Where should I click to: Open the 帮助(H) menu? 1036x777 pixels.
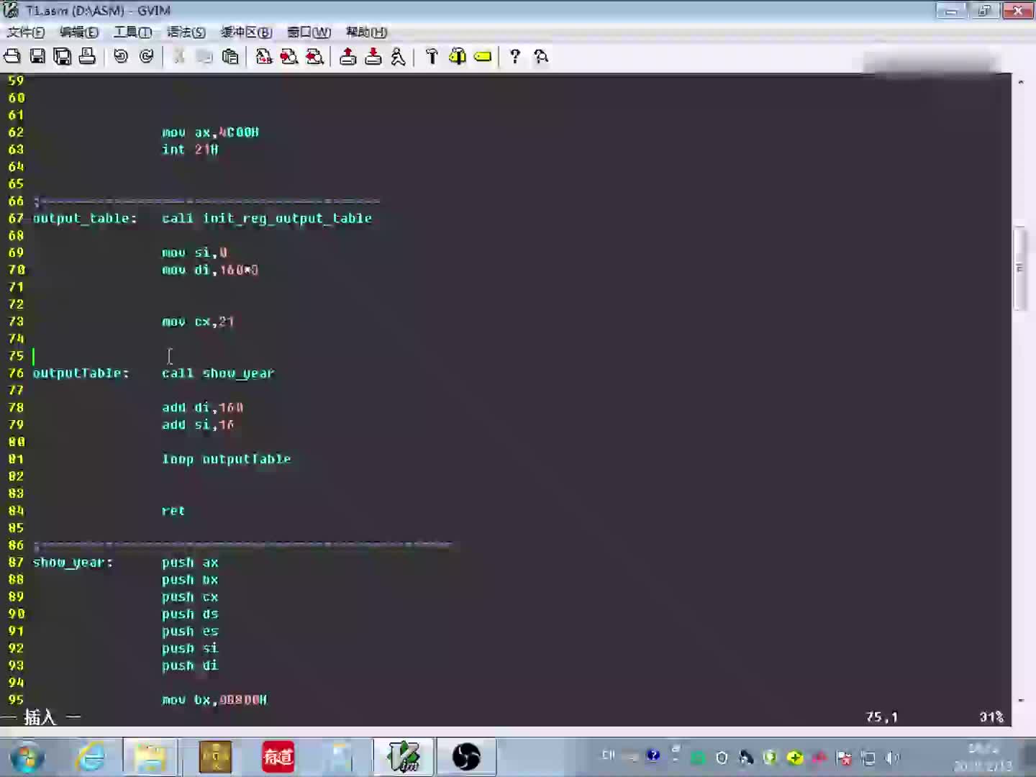366,32
